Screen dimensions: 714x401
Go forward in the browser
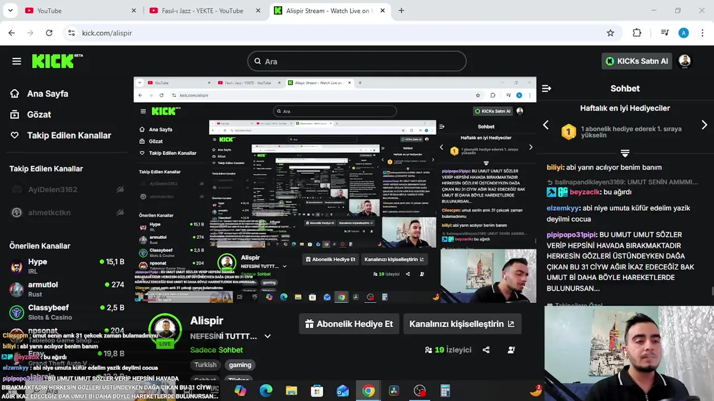point(31,33)
